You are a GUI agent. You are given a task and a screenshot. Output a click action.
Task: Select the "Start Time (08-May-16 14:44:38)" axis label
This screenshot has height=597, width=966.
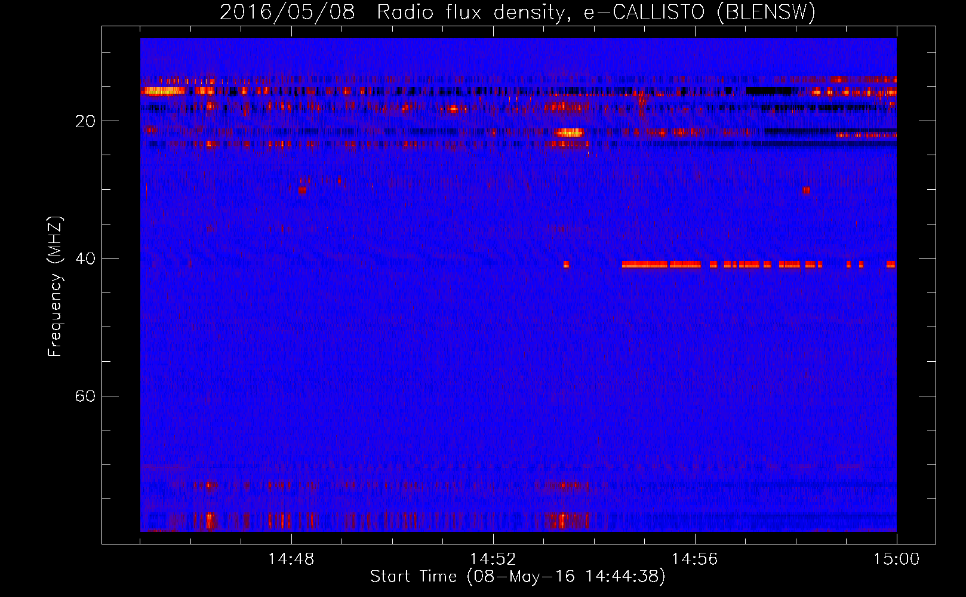pyautogui.click(x=518, y=577)
